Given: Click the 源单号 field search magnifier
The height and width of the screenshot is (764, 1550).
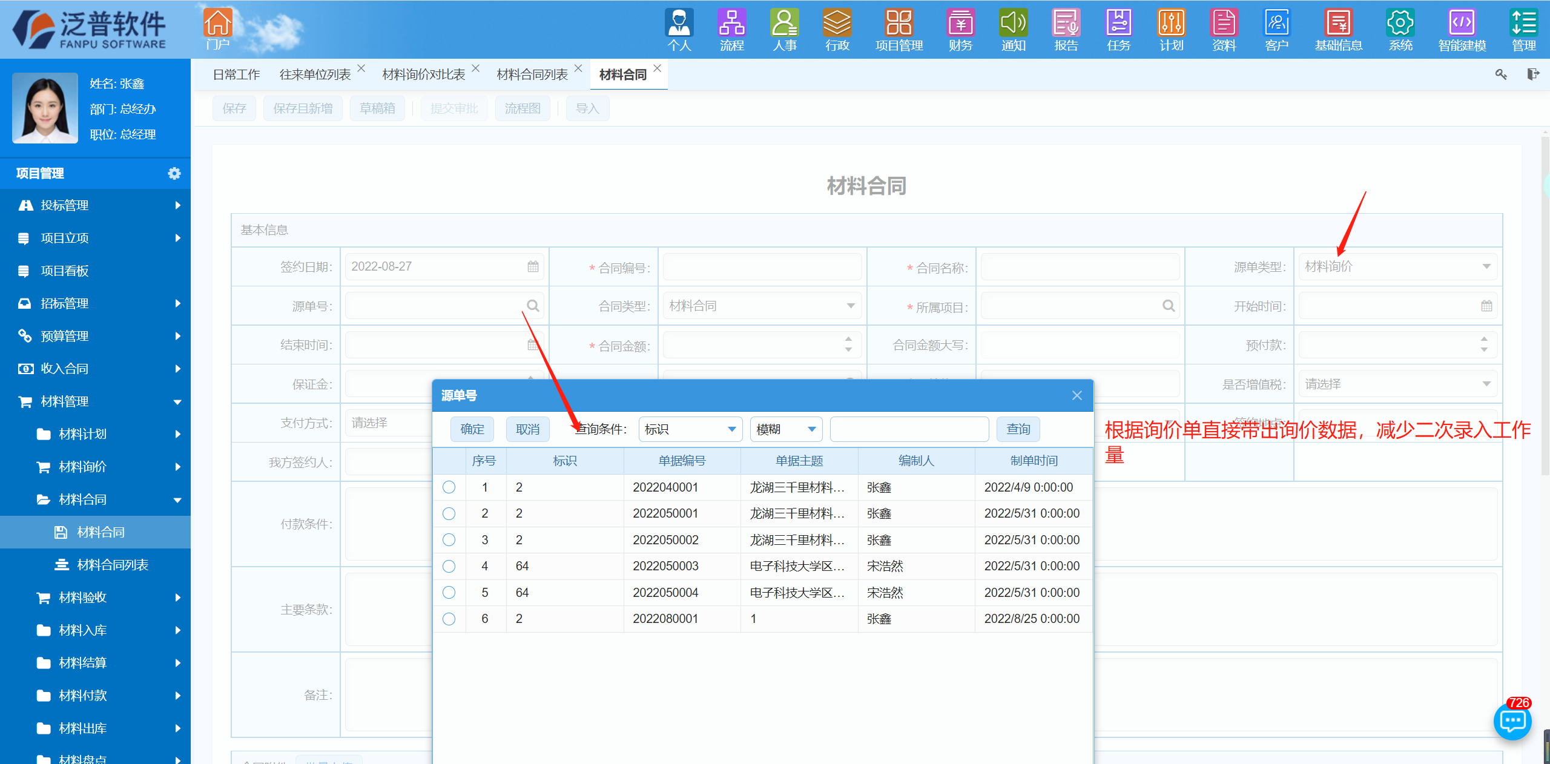Looking at the screenshot, I should click(533, 306).
